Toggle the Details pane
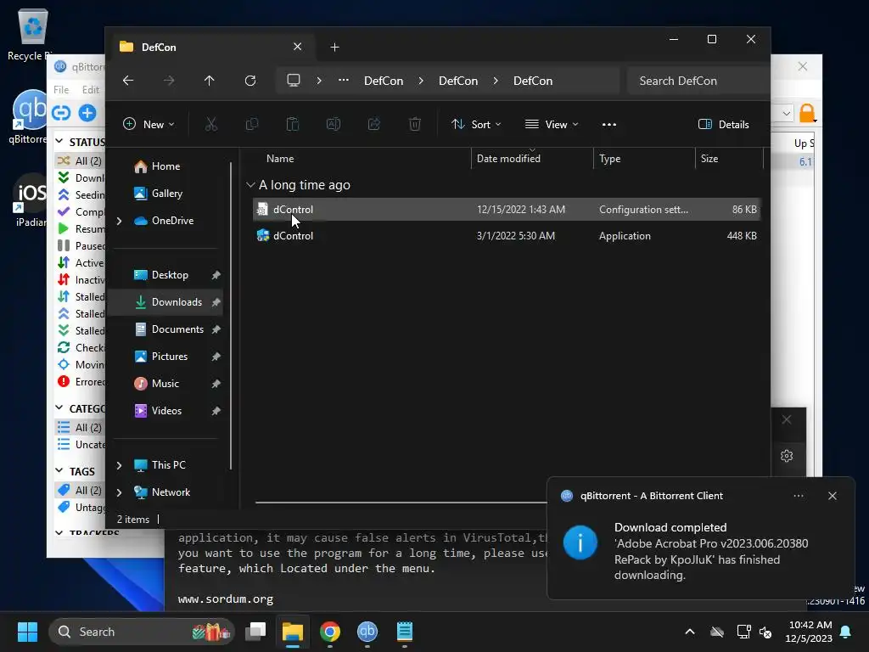 (x=724, y=124)
